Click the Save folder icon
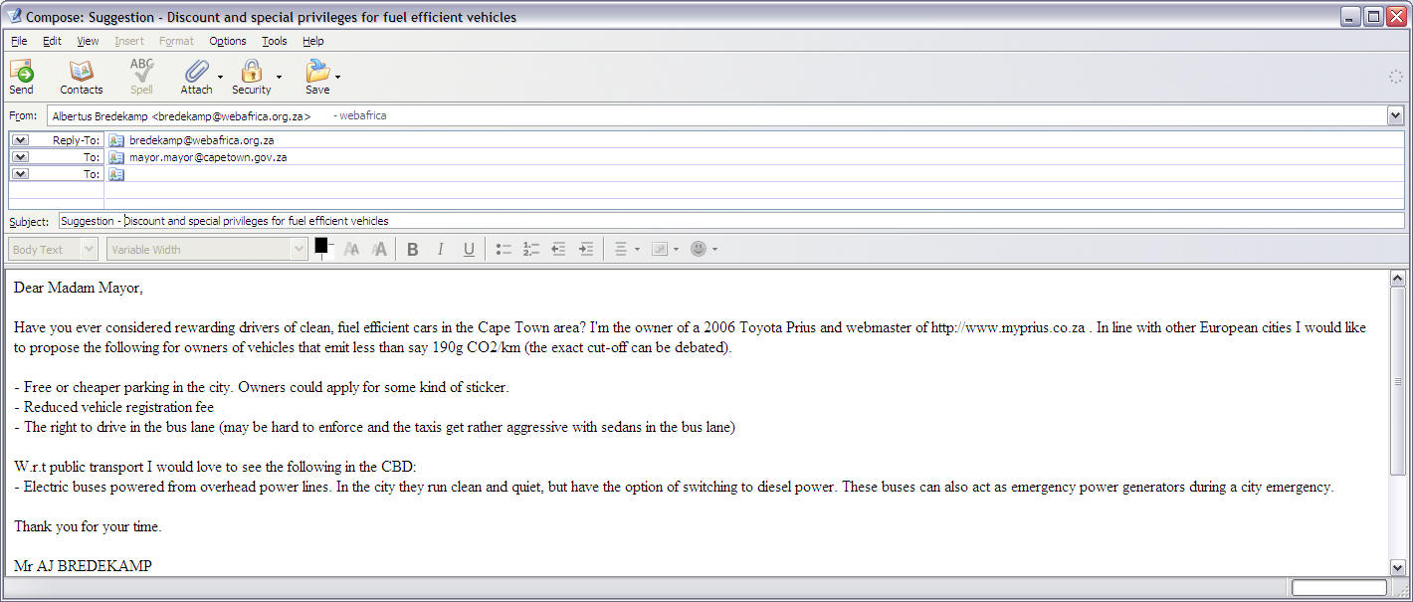 coord(317,71)
